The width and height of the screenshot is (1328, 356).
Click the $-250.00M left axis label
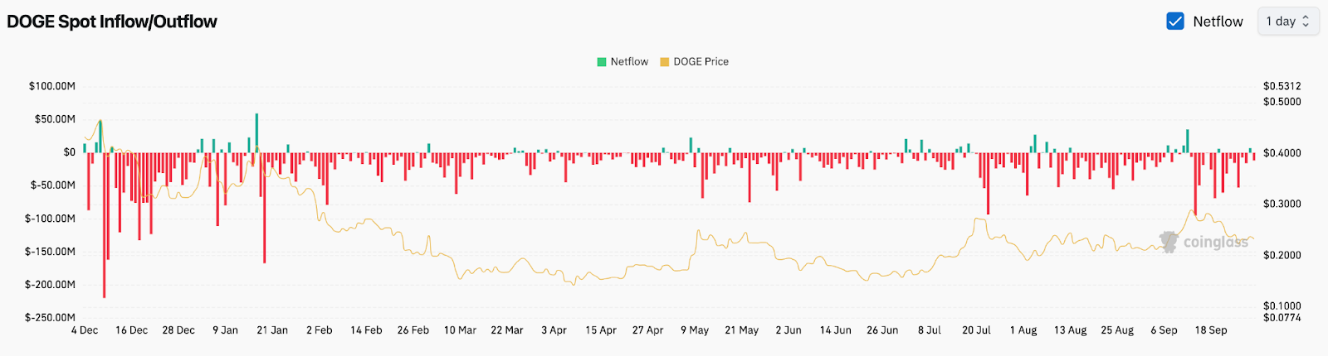click(x=50, y=318)
